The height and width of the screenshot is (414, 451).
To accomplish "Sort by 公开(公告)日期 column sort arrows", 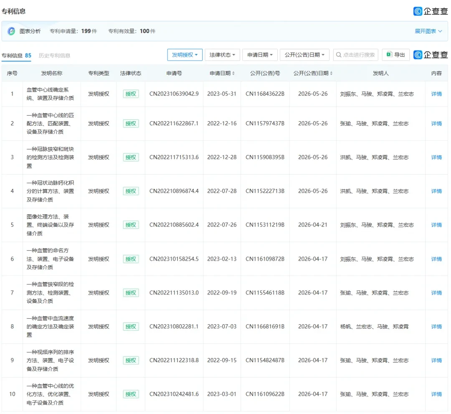I will click(x=331, y=74).
